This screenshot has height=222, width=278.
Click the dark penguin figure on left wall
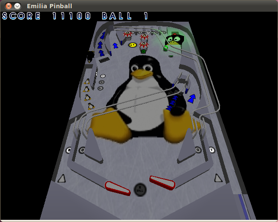pyautogui.click(x=91, y=56)
